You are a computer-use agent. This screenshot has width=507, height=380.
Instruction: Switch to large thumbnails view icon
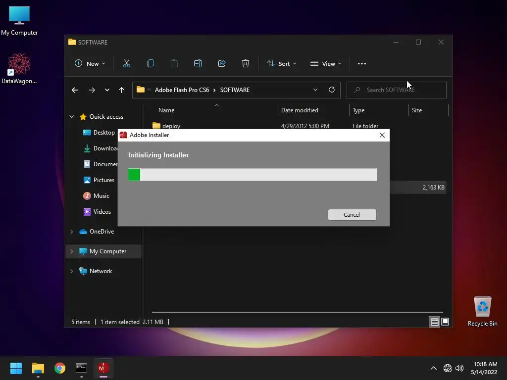pos(445,322)
